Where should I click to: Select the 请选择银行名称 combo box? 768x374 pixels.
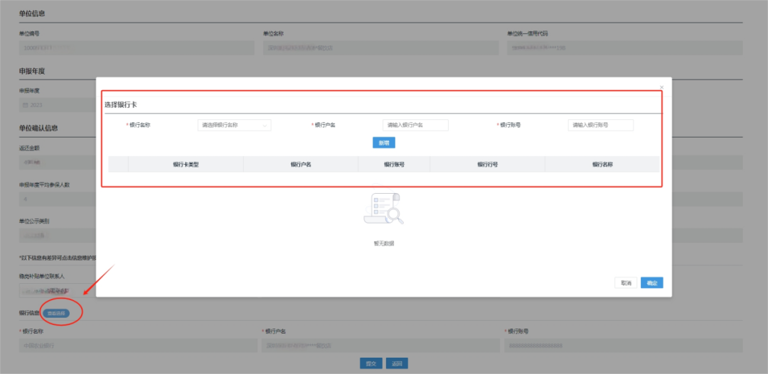[234, 125]
